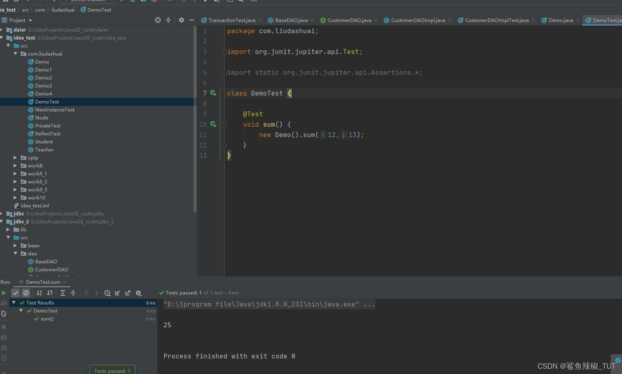
Task: Collapse all test results in Run panel
Action: 73,293
